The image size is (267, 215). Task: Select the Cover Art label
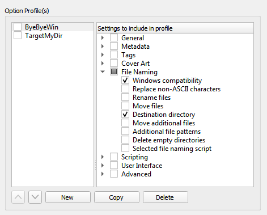pyautogui.click(x=135, y=64)
